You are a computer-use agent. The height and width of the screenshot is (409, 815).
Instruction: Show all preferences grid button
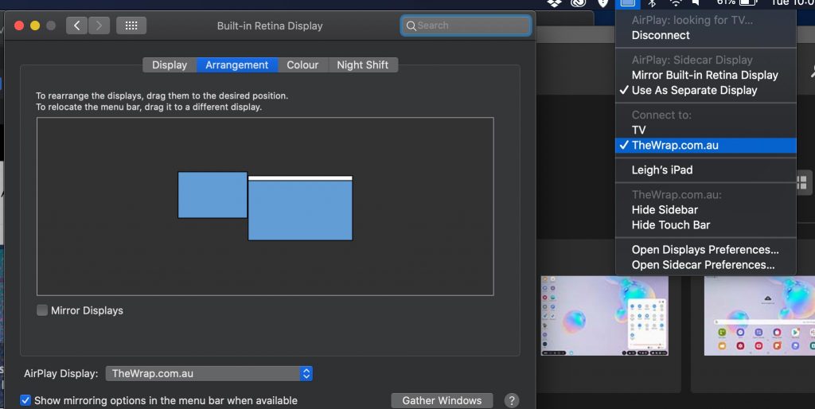131,25
